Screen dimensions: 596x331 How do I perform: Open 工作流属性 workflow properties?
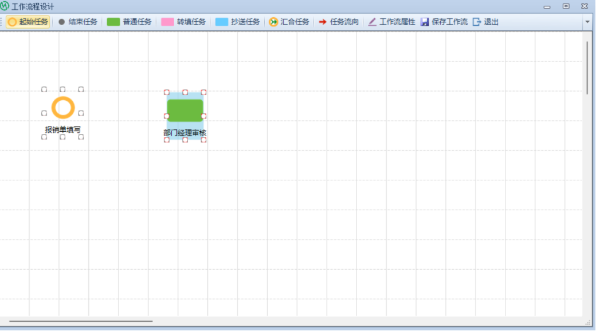(391, 22)
